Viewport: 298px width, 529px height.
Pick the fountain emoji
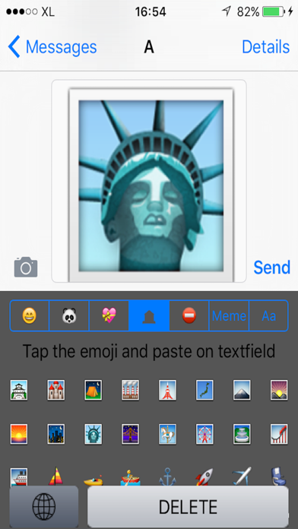(x=242, y=434)
